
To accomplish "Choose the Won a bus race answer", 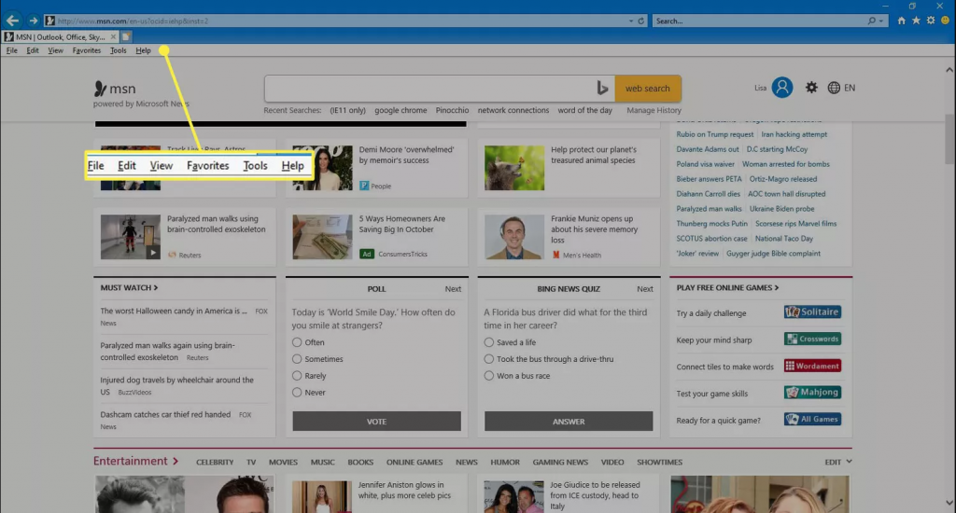I will [x=489, y=375].
